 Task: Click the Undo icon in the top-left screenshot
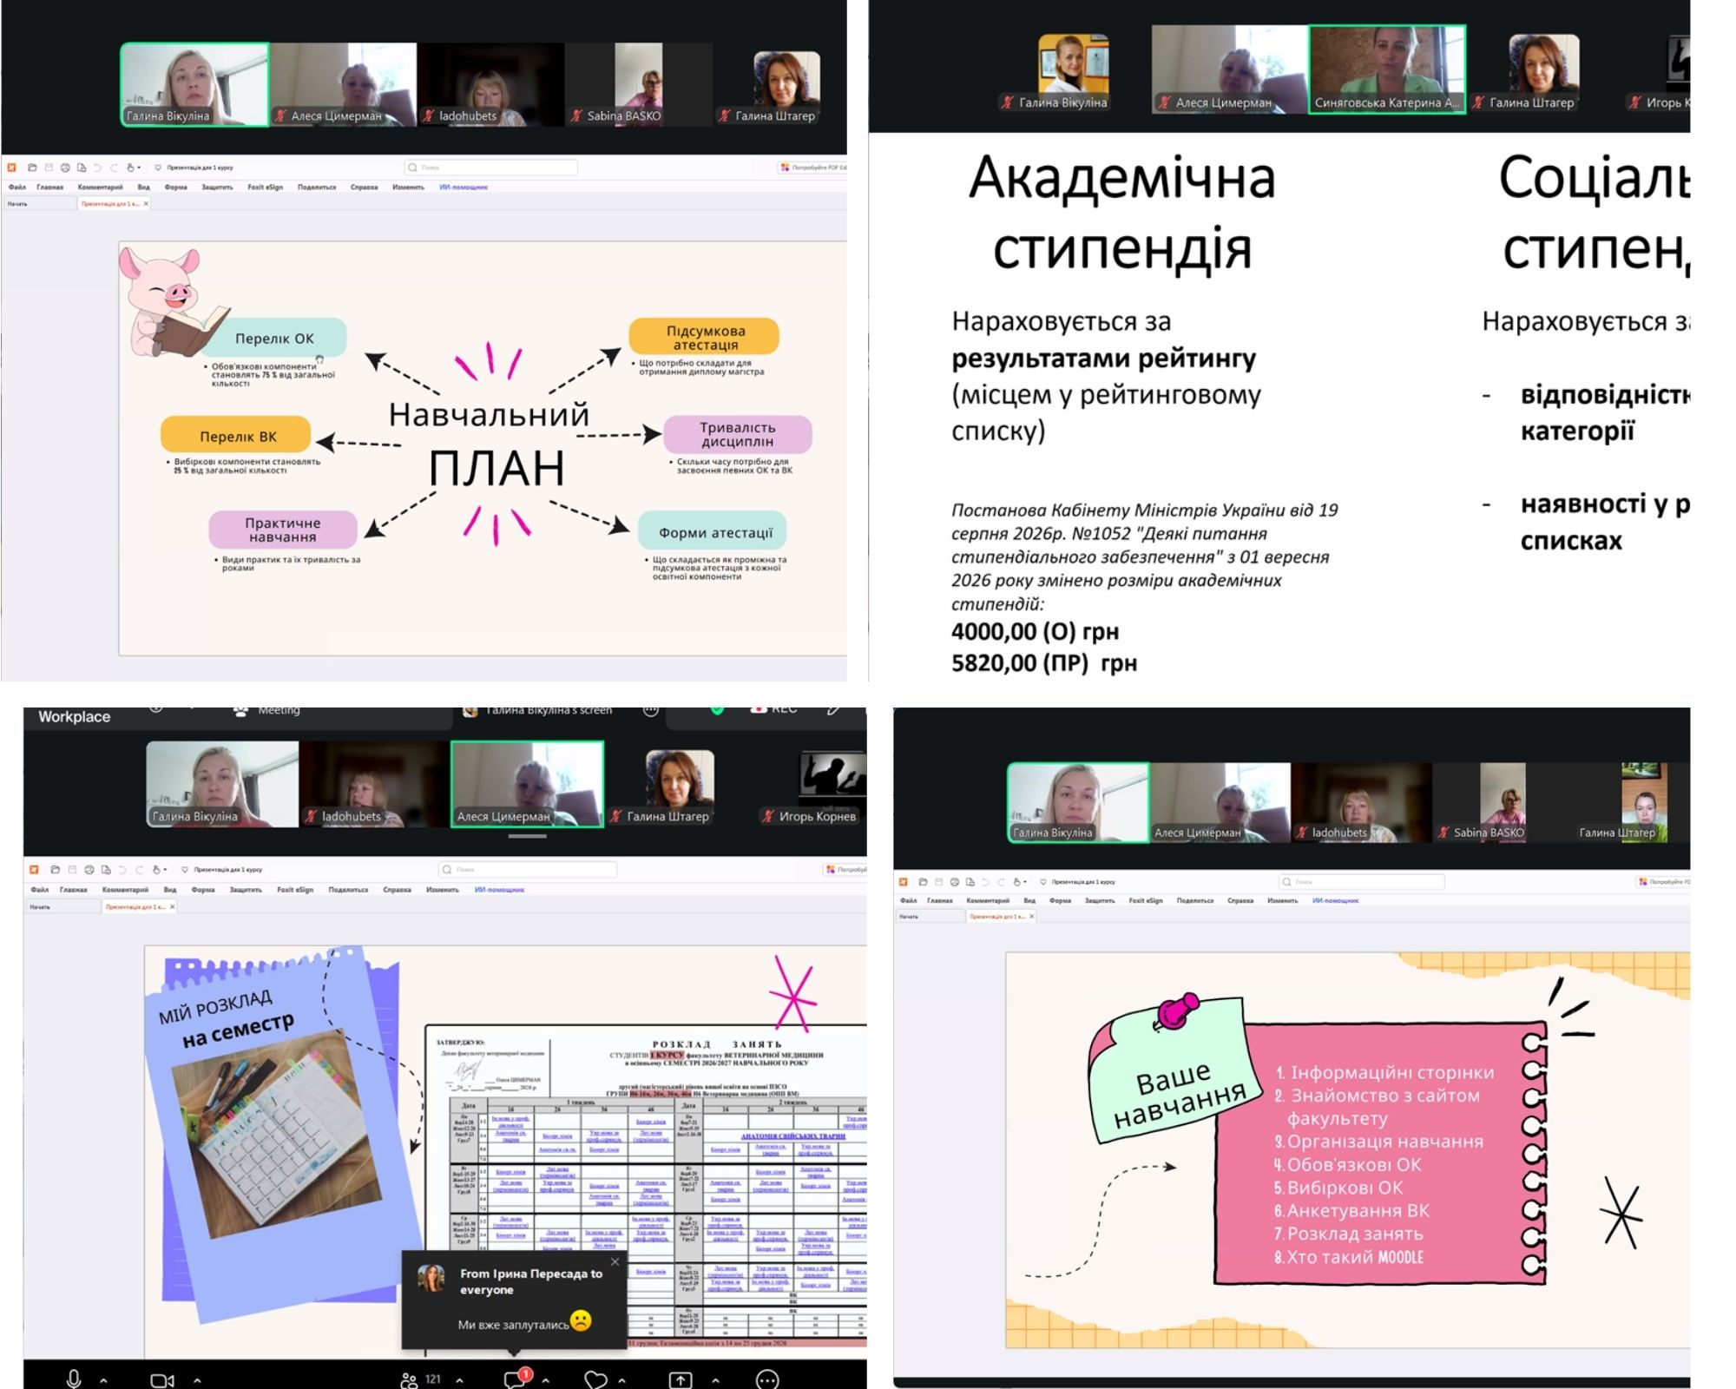coord(97,168)
